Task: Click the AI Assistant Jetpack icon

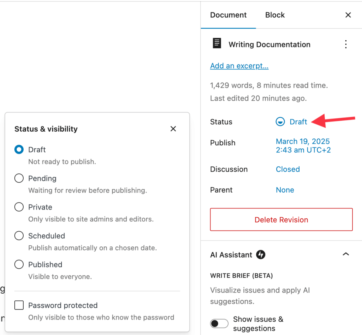Action: [261, 255]
